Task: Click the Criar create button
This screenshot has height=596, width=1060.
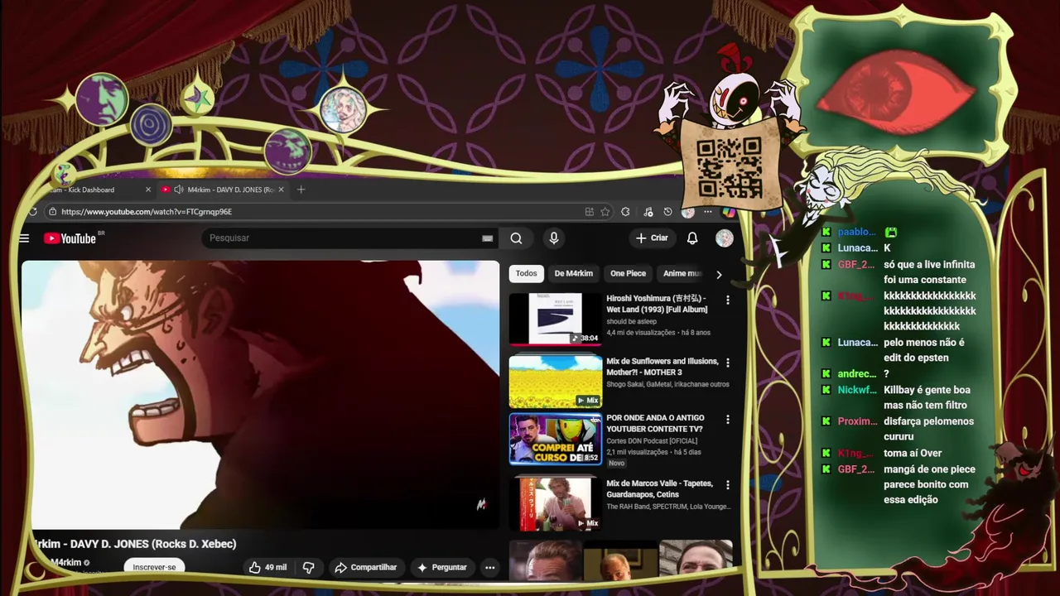Action: coord(652,238)
